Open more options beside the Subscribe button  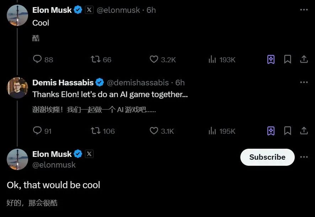click(x=304, y=157)
